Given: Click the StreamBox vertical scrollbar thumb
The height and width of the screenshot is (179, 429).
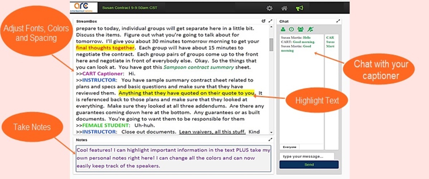Looking at the screenshot, I should coord(271,44).
